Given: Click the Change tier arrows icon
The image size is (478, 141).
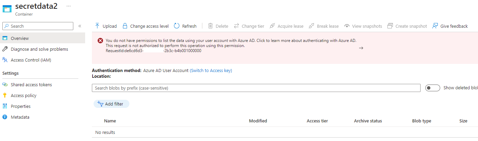Looking at the screenshot, I should (x=236, y=26).
